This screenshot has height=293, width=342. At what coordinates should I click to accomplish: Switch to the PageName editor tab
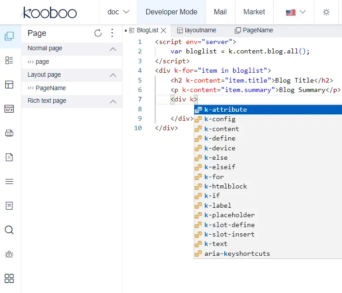pos(254,31)
